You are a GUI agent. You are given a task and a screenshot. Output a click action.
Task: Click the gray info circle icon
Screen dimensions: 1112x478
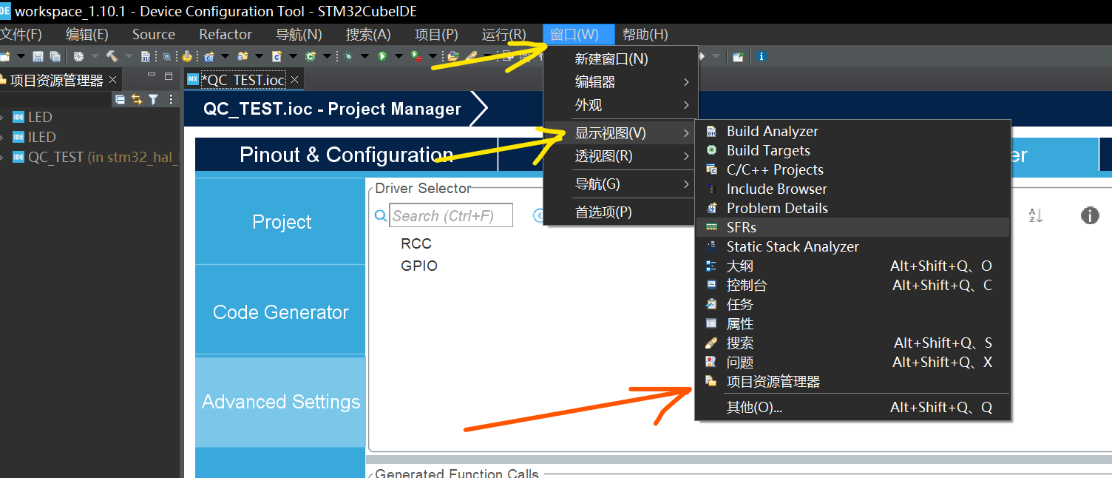[x=1089, y=215]
